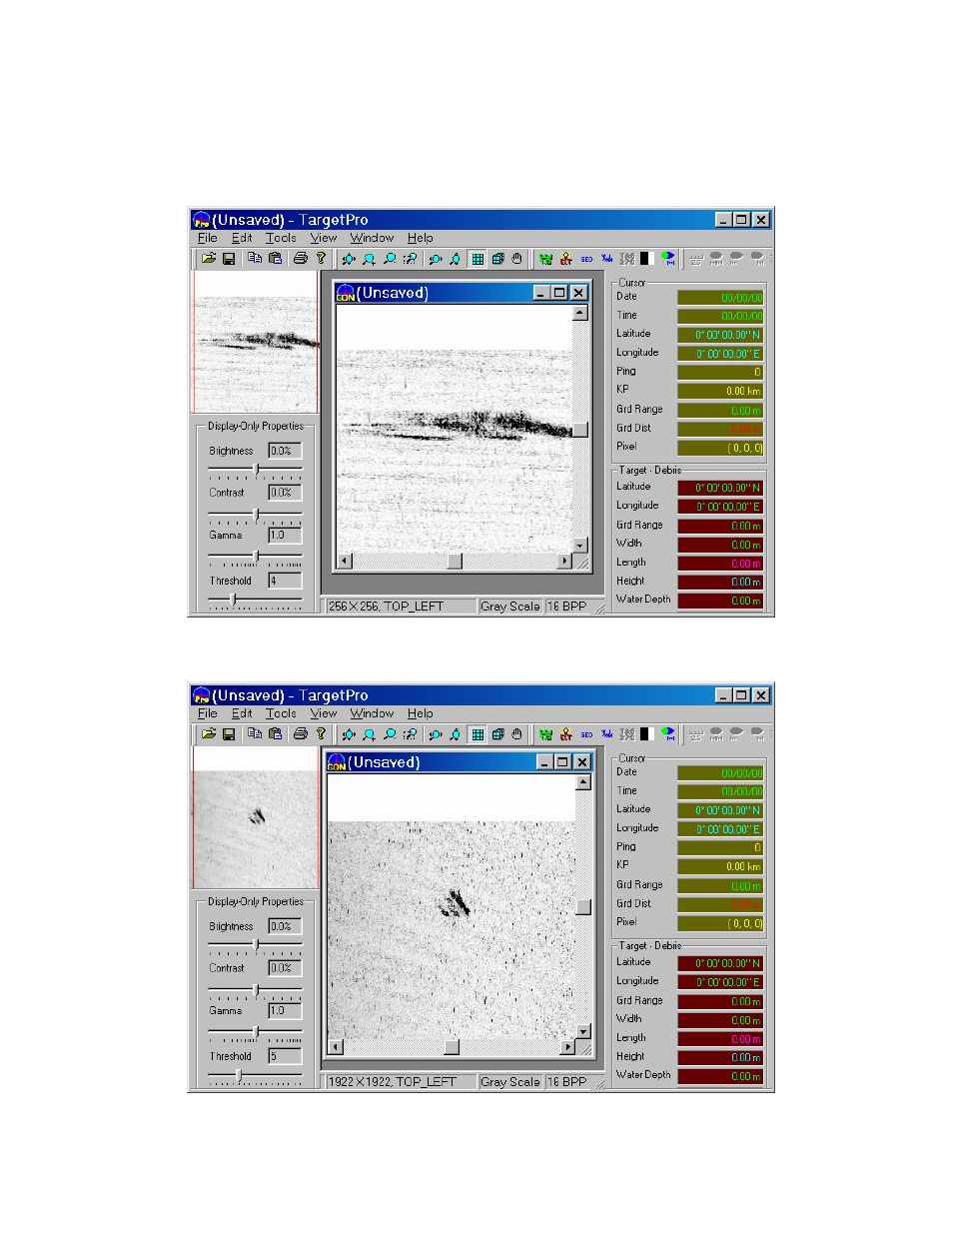953x1234 pixels.
Task: Toggle the grid icon in the upper TargetPro toolbar
Action: [x=477, y=259]
